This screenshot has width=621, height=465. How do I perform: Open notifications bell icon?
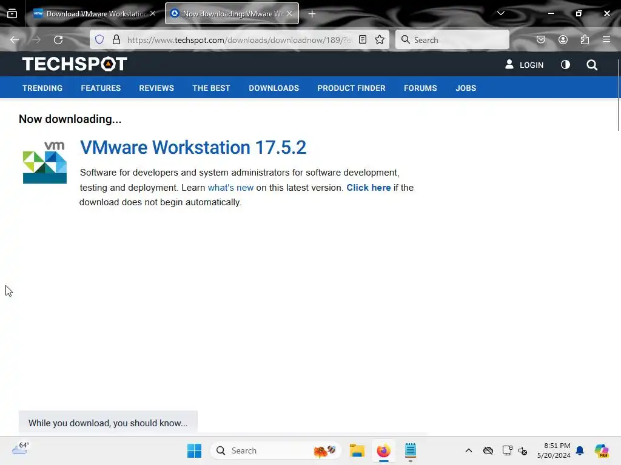580,450
